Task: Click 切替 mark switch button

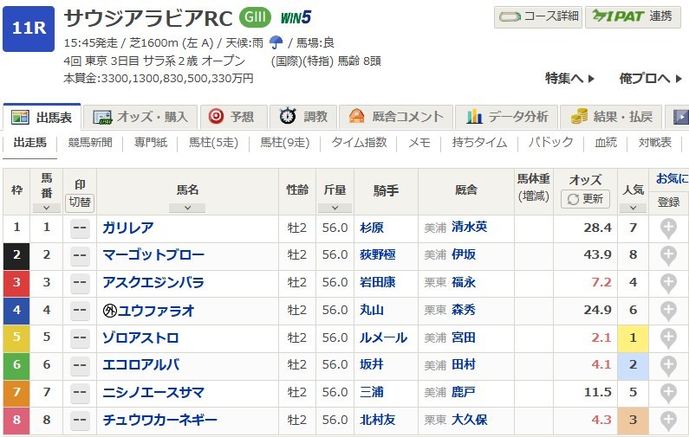Action: (80, 202)
